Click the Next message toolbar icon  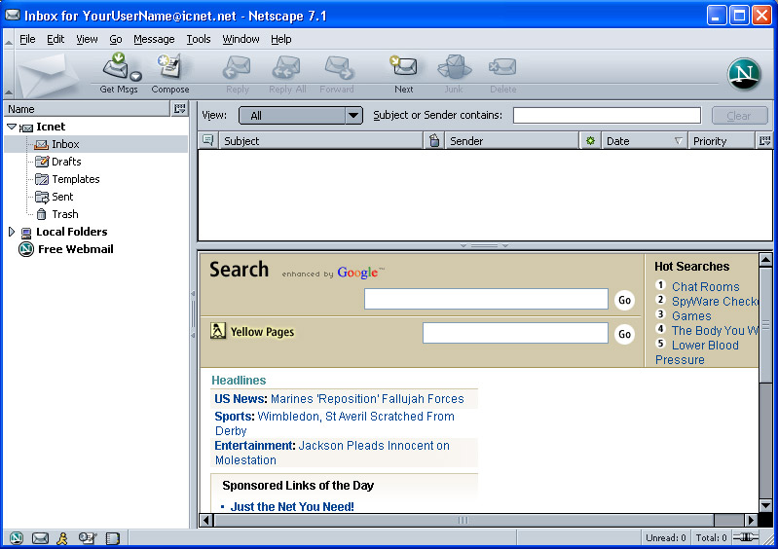tap(403, 69)
